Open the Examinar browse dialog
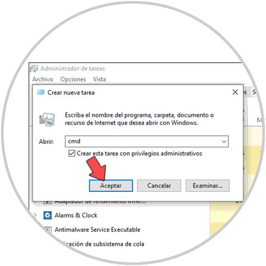Image resolution: width=266 pixels, height=266 pixels. 208,186
